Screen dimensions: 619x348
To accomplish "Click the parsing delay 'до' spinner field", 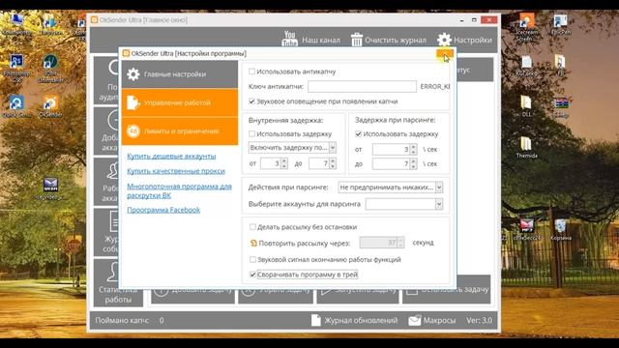I will (395, 163).
